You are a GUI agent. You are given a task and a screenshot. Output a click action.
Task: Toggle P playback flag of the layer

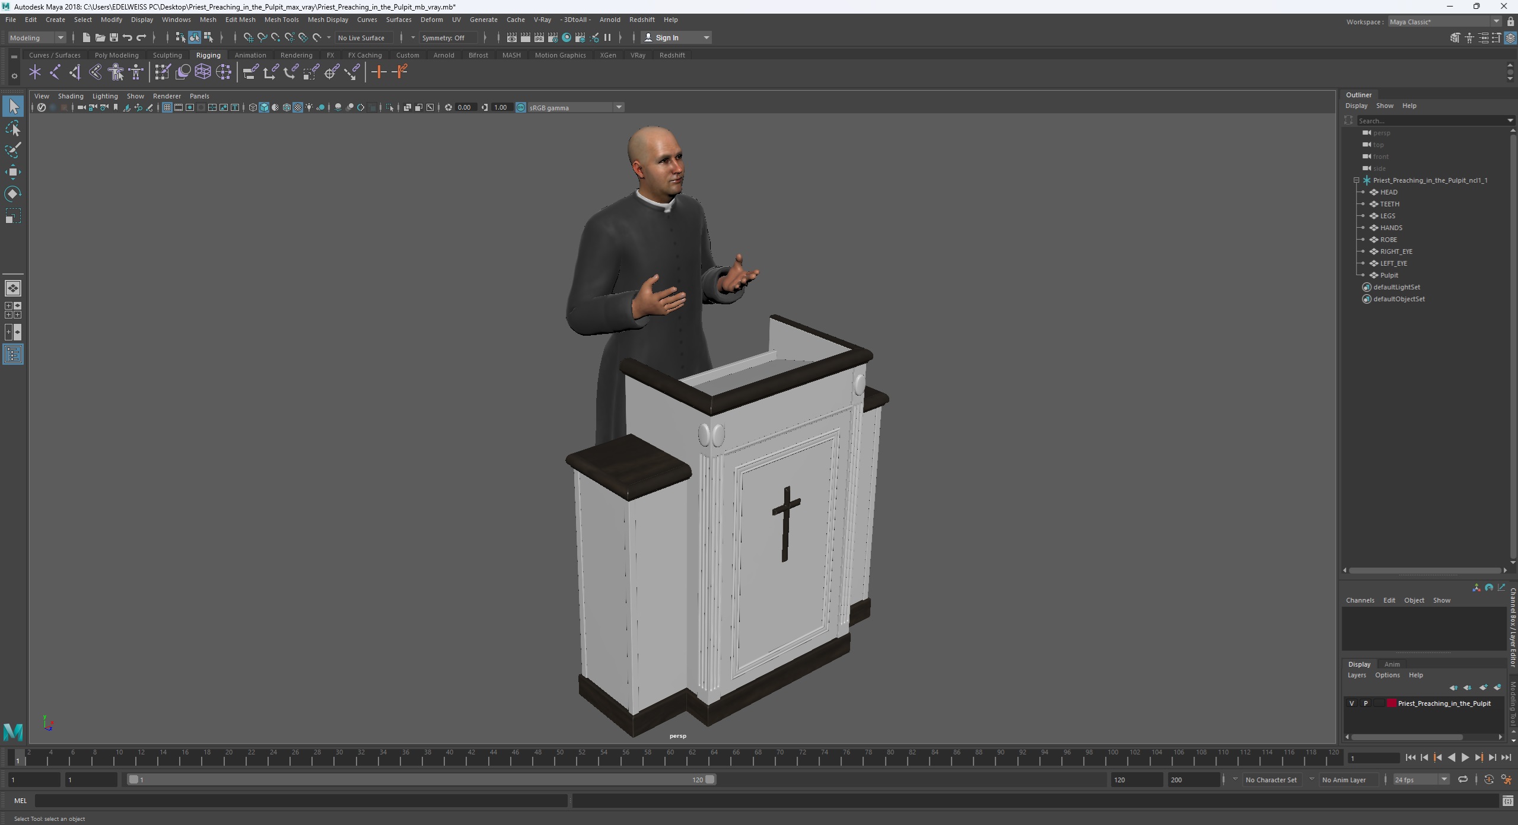click(x=1366, y=703)
